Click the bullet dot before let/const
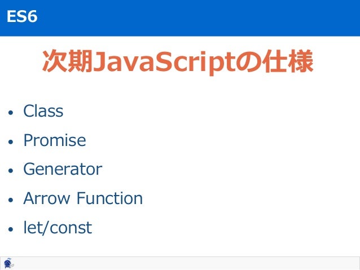 (x=11, y=229)
